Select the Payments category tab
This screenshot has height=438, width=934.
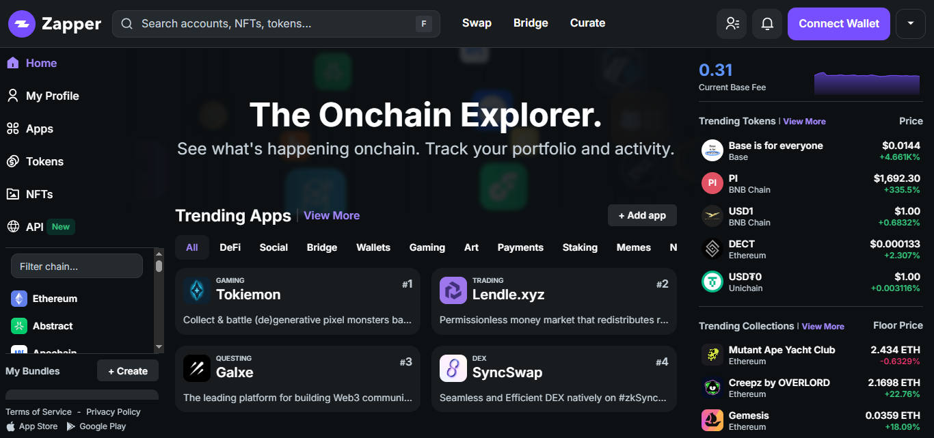pyautogui.click(x=520, y=247)
